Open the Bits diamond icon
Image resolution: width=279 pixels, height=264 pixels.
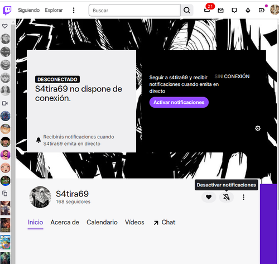coord(248,10)
